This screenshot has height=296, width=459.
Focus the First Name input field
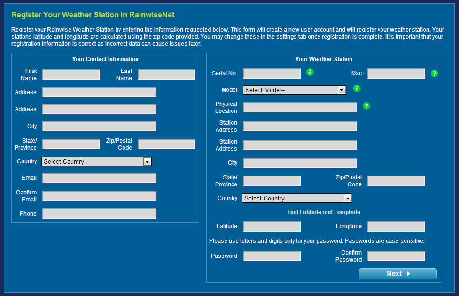coord(71,74)
